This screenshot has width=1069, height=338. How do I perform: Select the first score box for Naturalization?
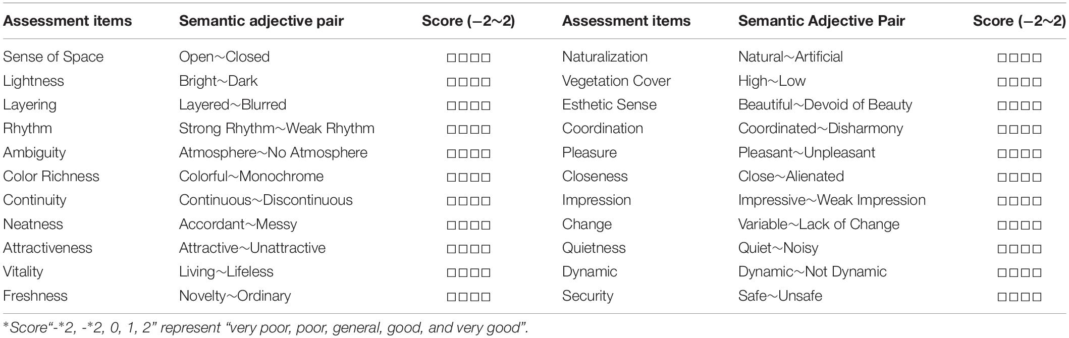click(1002, 58)
